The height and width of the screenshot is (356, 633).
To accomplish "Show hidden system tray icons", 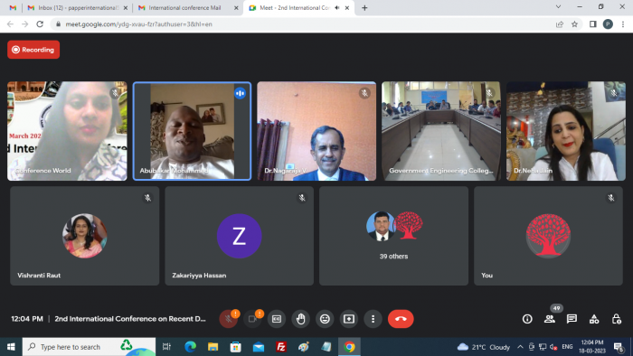I will pyautogui.click(x=520, y=347).
